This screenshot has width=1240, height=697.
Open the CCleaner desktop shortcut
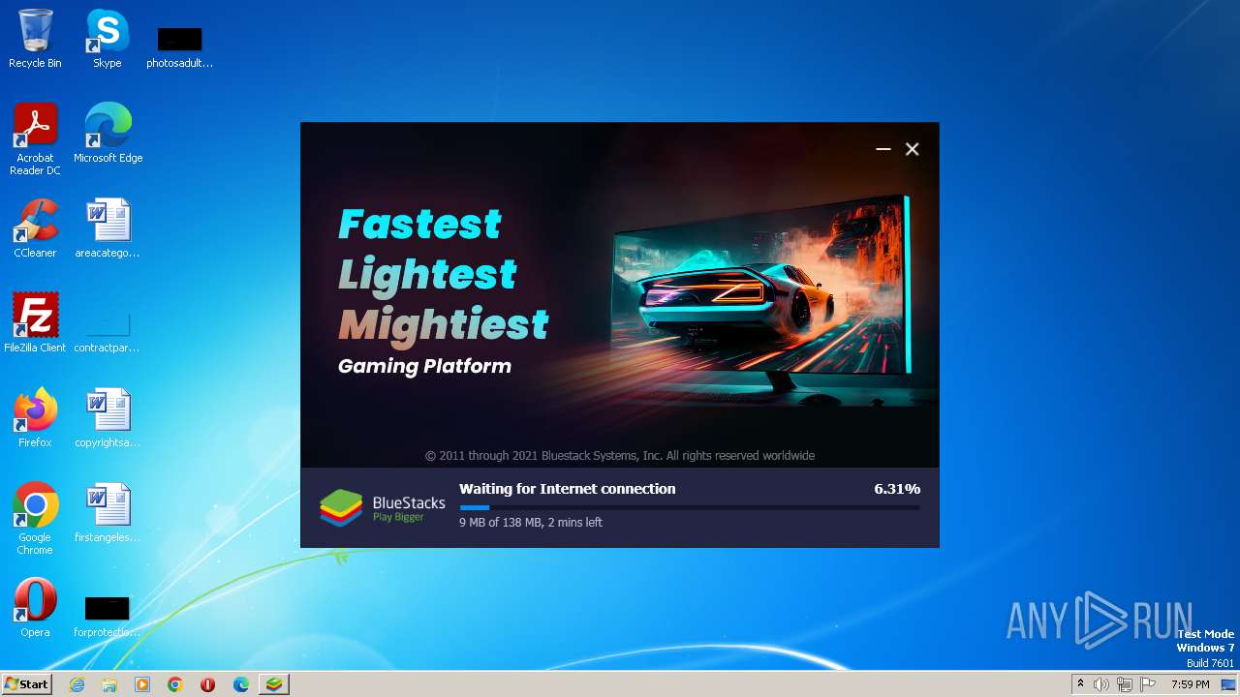35,228
